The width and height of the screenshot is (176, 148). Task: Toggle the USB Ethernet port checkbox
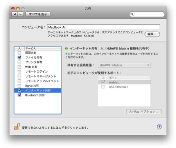click(x=103, y=87)
